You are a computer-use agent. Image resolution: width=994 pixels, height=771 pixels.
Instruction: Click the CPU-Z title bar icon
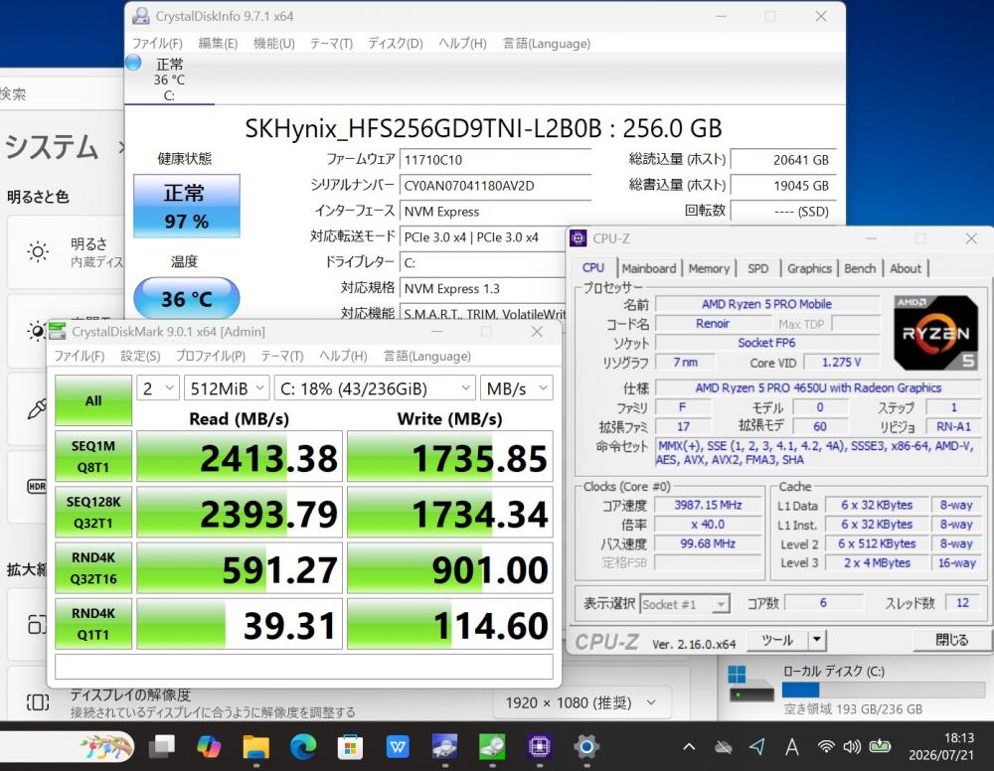coord(578,238)
